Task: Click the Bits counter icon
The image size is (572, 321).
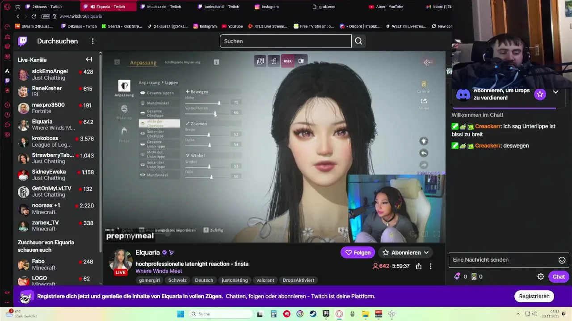Action: (457, 276)
